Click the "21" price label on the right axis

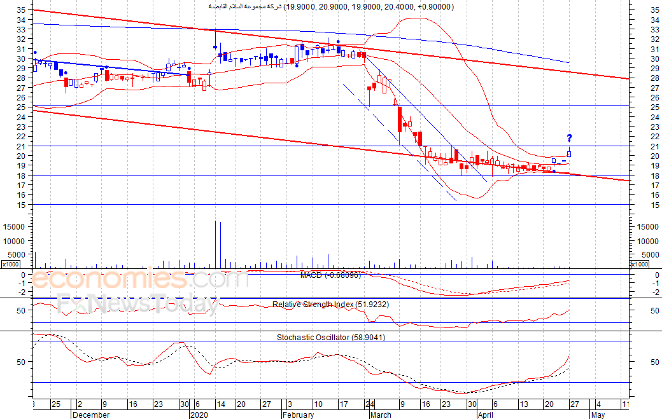(x=655, y=147)
